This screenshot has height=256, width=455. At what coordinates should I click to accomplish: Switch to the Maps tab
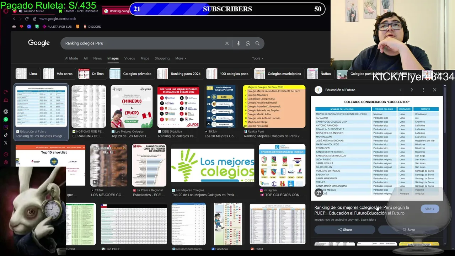pyautogui.click(x=145, y=58)
